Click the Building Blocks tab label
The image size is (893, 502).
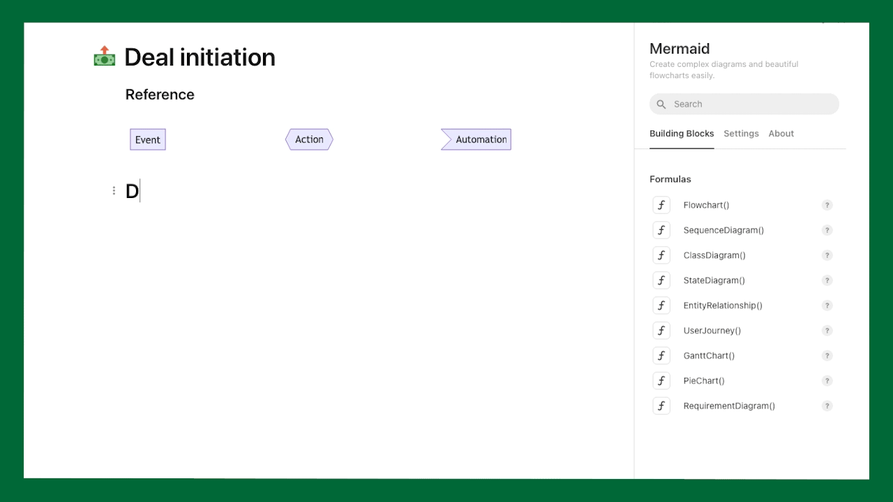coord(682,133)
